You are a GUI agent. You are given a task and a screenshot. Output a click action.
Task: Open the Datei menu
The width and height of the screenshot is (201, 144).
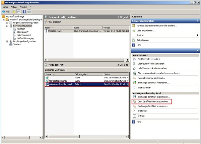(5, 7)
